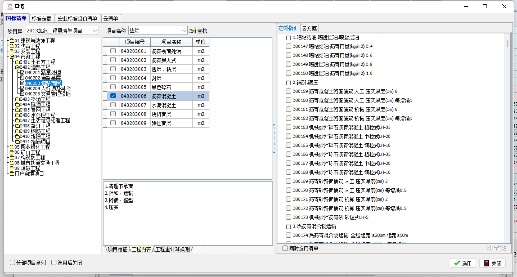
Task: Click folder icon of 0404 隧道工程
Action: pyautogui.click(x=17, y=104)
